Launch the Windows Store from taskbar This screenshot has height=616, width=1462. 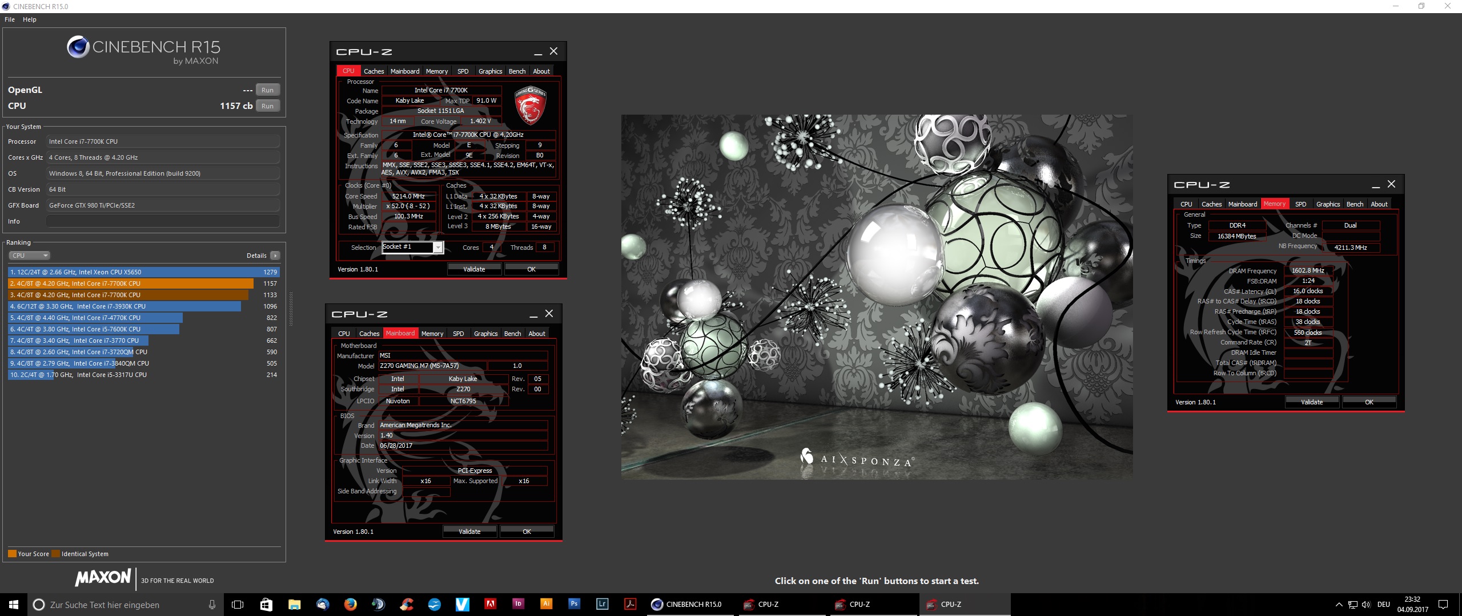tap(266, 605)
